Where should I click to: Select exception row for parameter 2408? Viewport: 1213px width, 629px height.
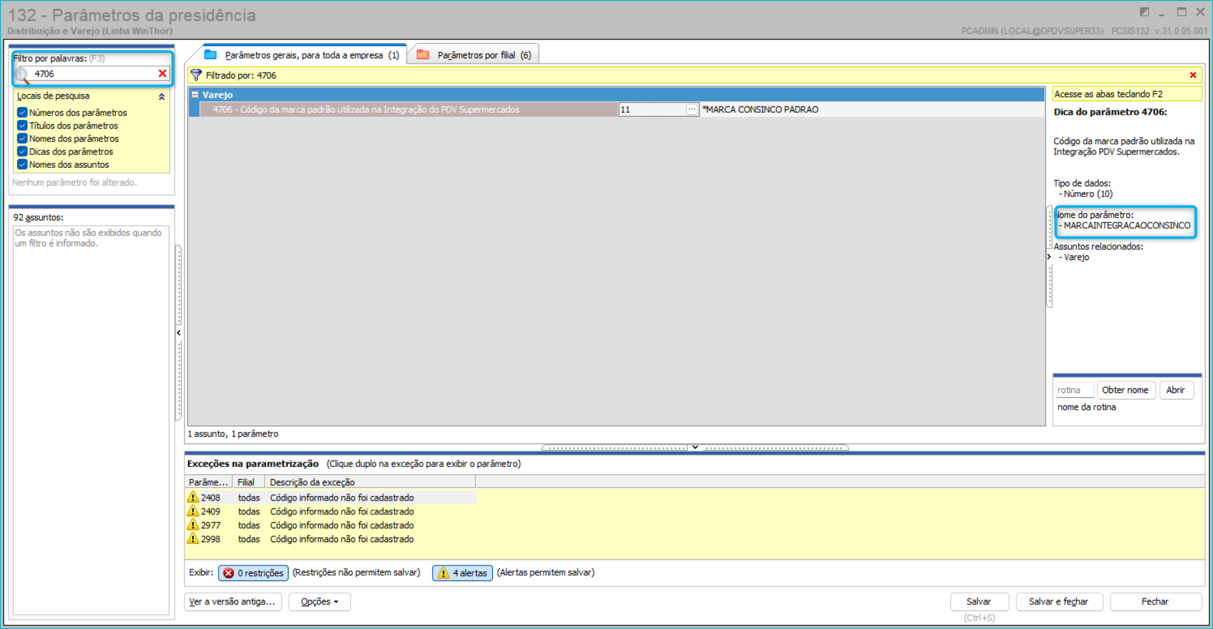pyautogui.click(x=331, y=497)
